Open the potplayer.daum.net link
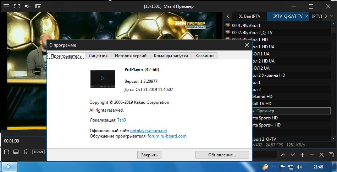This screenshot has height=172, width=337. tap(148, 131)
